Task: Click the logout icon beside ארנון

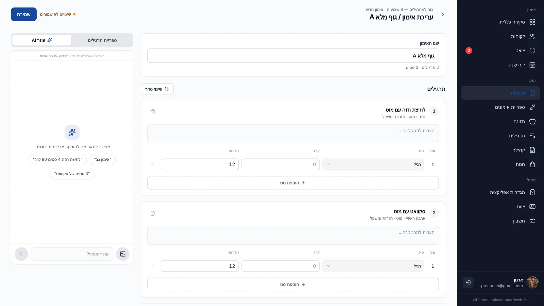Action: [468, 282]
